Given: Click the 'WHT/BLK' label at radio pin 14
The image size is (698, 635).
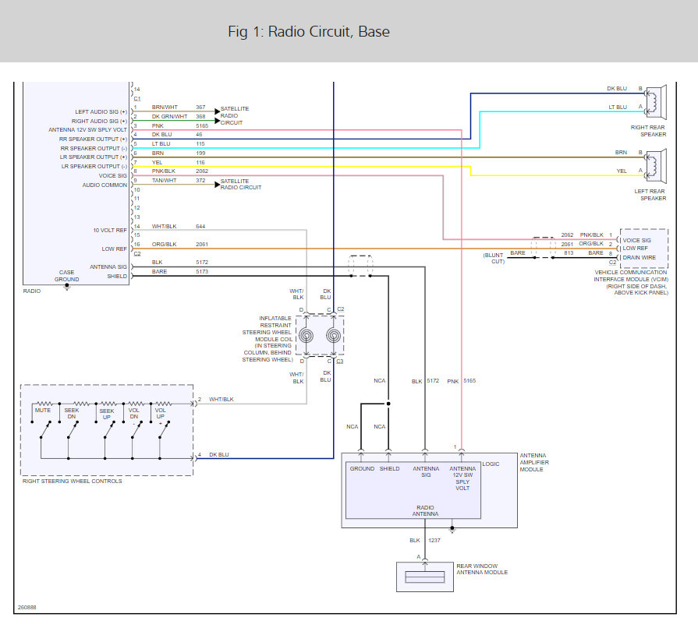Looking at the screenshot, I should tap(165, 227).
